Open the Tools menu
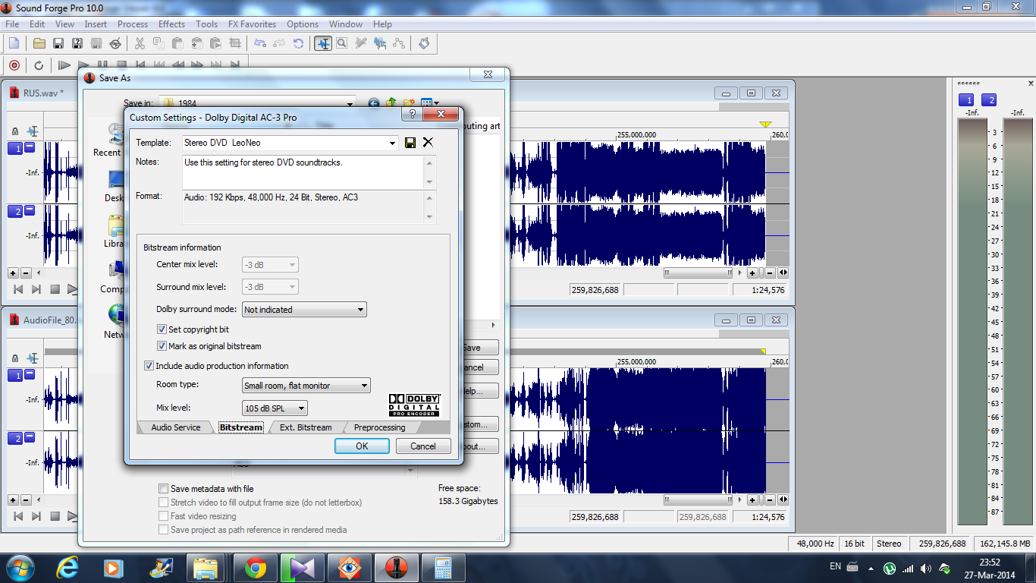The image size is (1036, 583). tap(206, 24)
